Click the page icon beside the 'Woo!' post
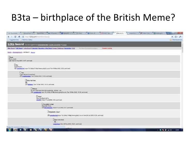 pyautogui.click(x=37, y=96)
